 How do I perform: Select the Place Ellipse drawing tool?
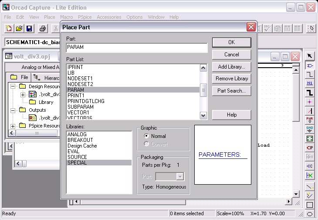point(310,214)
